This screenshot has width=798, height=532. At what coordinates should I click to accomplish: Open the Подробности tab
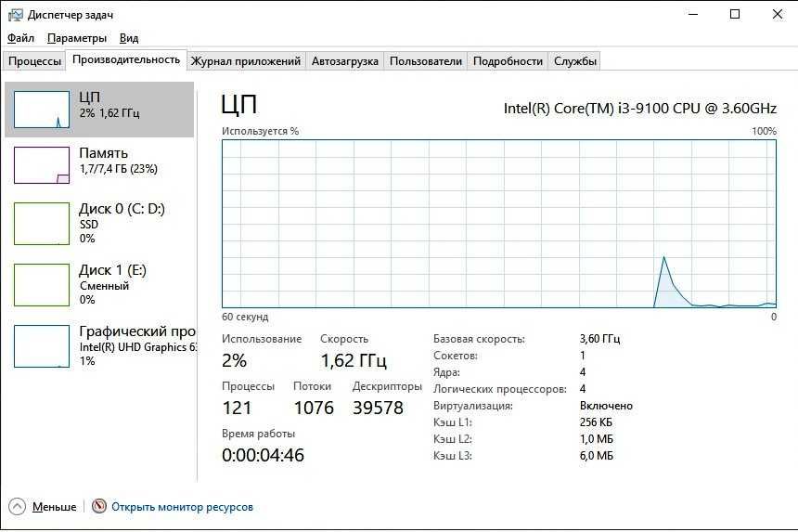pos(508,61)
